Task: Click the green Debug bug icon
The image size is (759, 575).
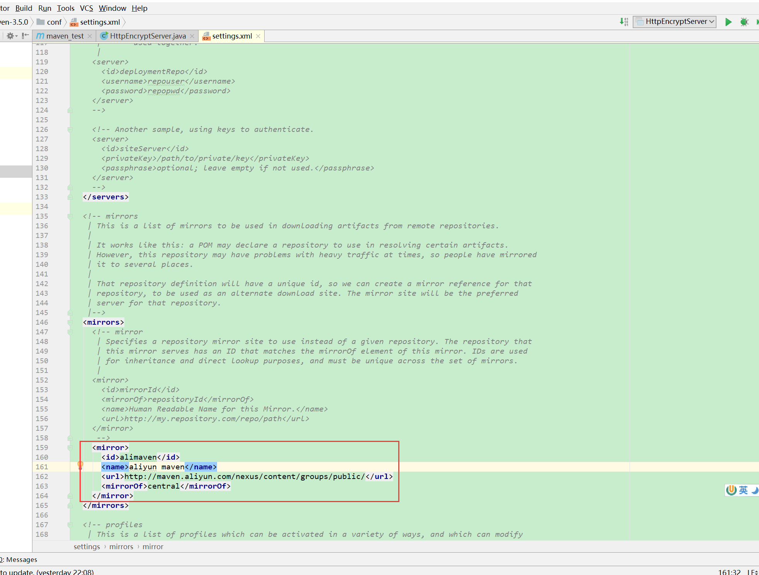Action: [744, 22]
